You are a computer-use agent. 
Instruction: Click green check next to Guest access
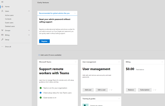(x=40, y=98)
